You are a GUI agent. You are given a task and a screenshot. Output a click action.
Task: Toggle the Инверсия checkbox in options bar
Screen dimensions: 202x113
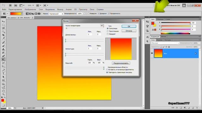88,13
